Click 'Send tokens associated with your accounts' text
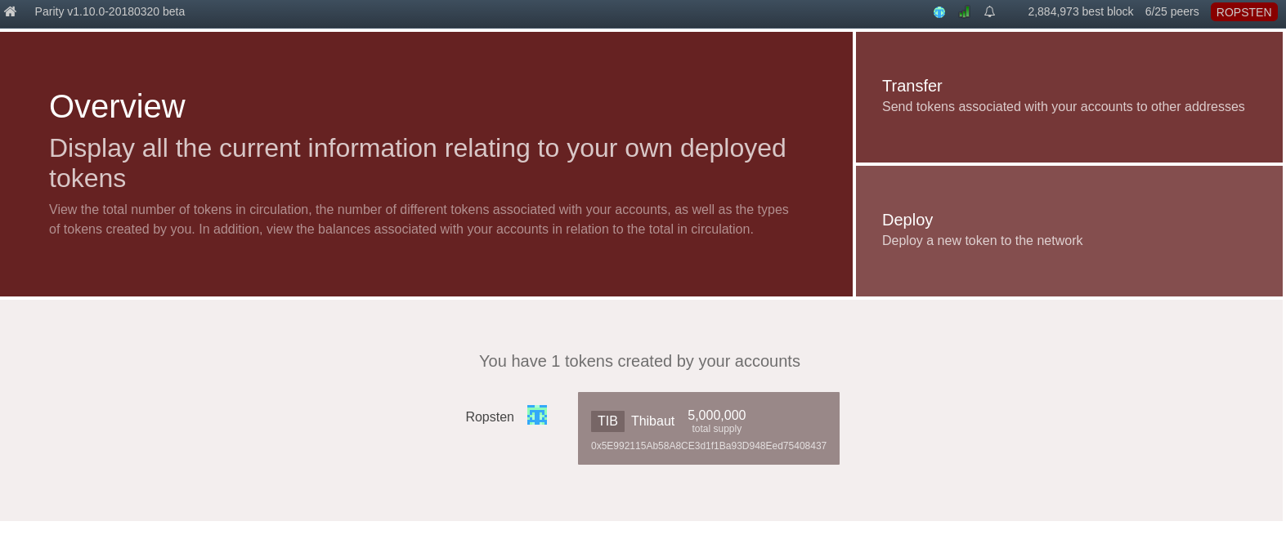1286x548 pixels. [x=1063, y=106]
